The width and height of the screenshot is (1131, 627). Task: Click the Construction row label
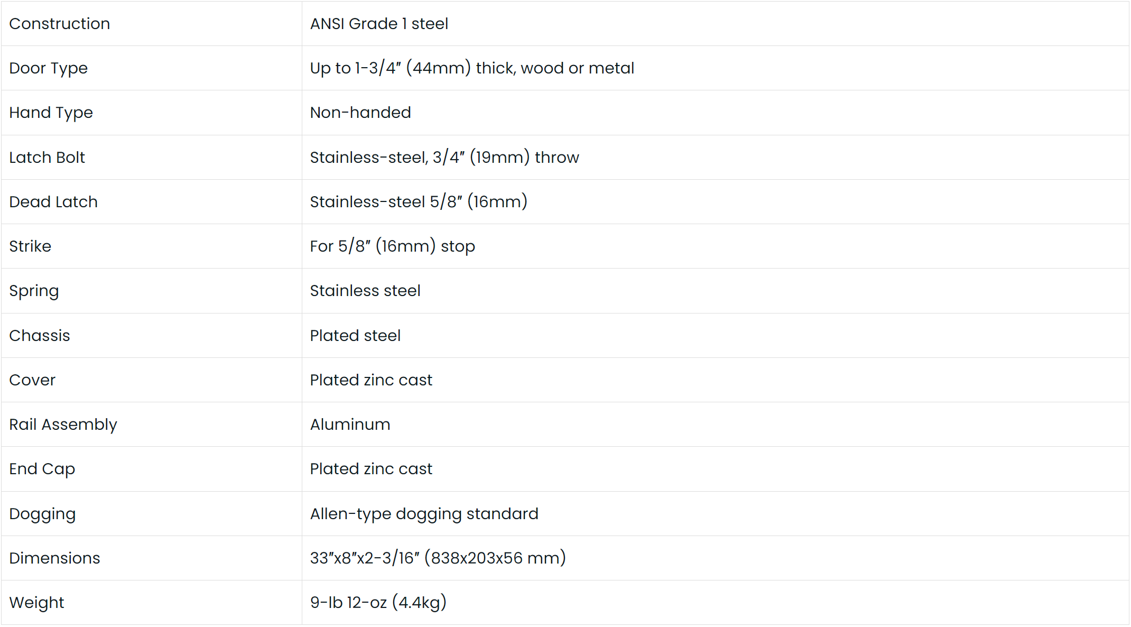click(x=60, y=24)
